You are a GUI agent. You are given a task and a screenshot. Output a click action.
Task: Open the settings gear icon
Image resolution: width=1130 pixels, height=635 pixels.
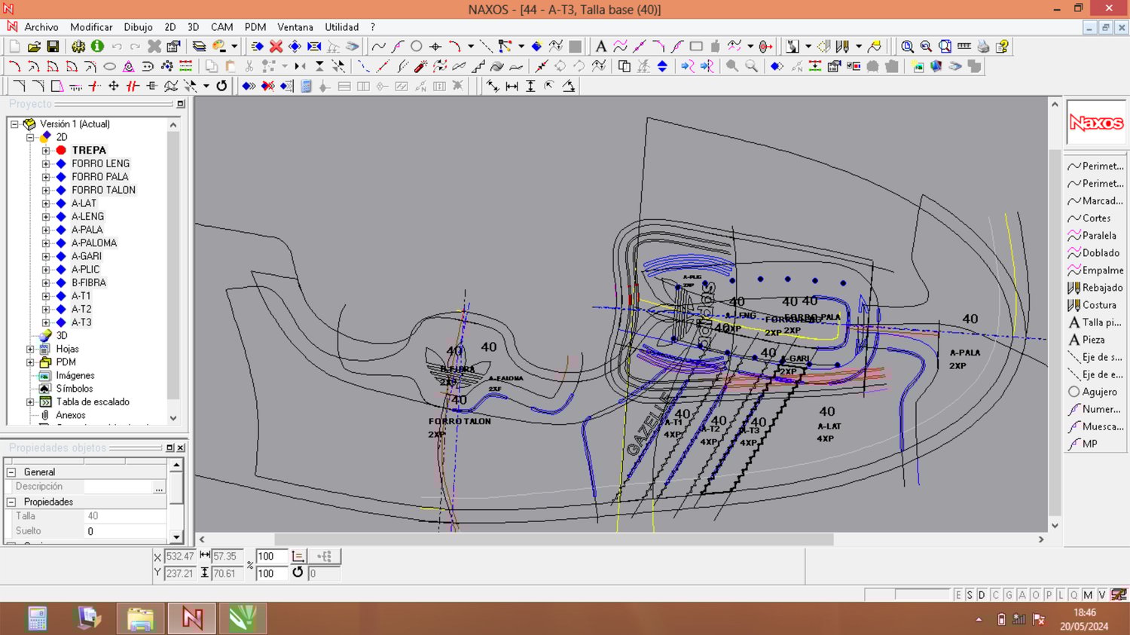78,46
